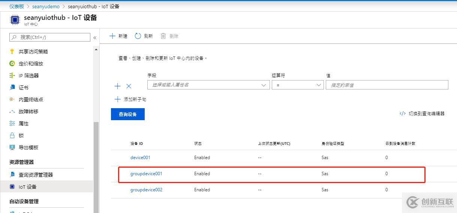Select the 查询资源管理器 document icon

coord(12,175)
